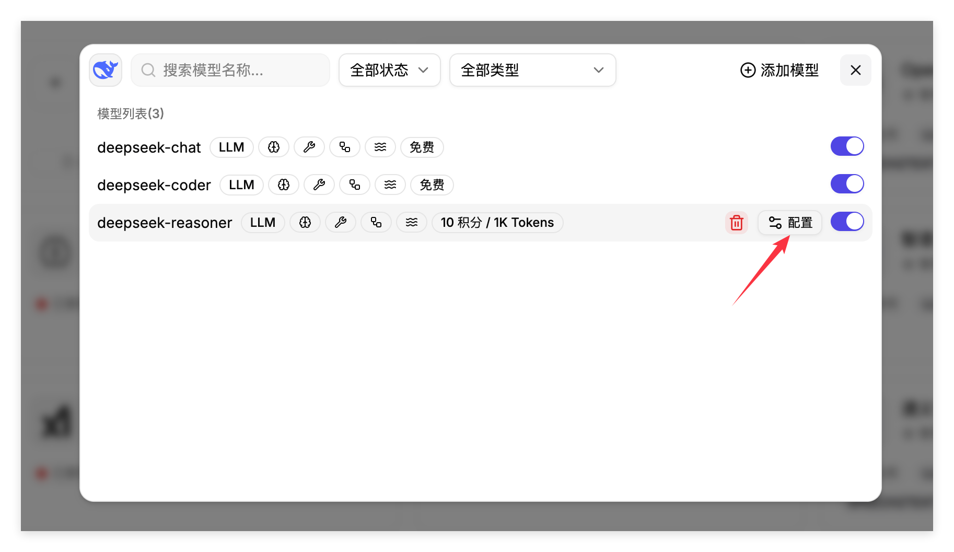This screenshot has height=552, width=954.
Task: Click the wrench icon on deepseek-chat row
Action: (309, 147)
